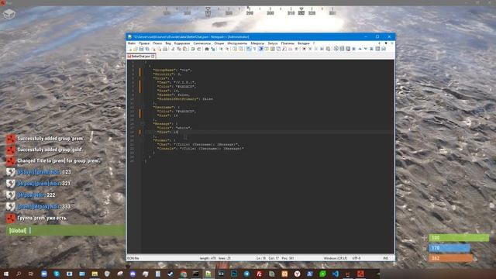The image size is (496, 279).
Task: Click the Playback macro icon
Action: (315, 49)
